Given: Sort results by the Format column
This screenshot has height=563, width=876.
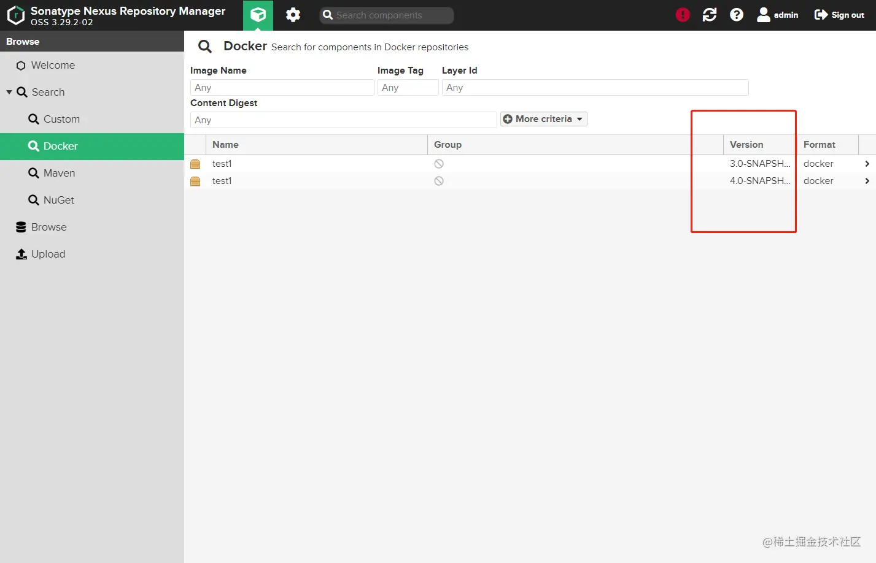Looking at the screenshot, I should click(x=828, y=145).
